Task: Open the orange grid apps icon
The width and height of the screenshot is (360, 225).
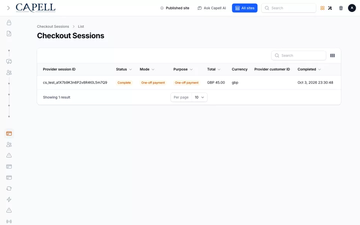Action: point(322,8)
